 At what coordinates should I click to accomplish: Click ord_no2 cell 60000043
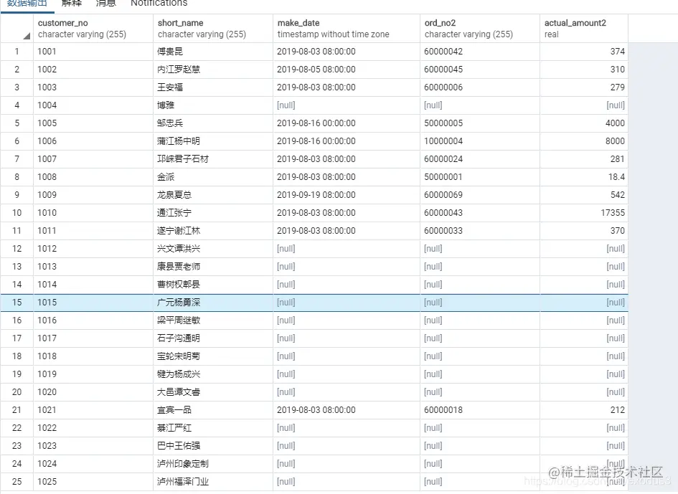click(x=480, y=213)
